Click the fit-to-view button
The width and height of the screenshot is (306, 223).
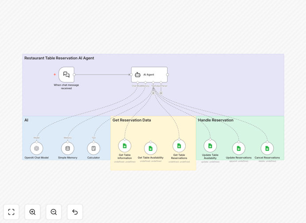(x=11, y=212)
